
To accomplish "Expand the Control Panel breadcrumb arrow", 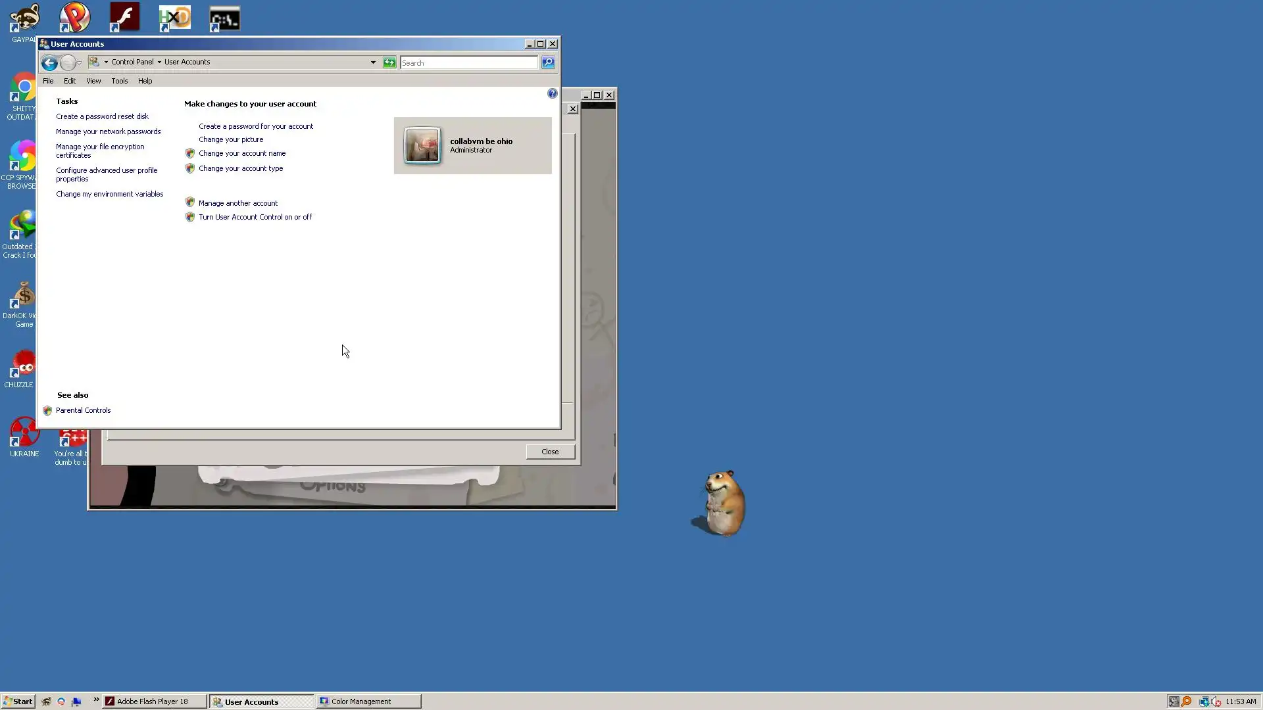I will click(159, 62).
